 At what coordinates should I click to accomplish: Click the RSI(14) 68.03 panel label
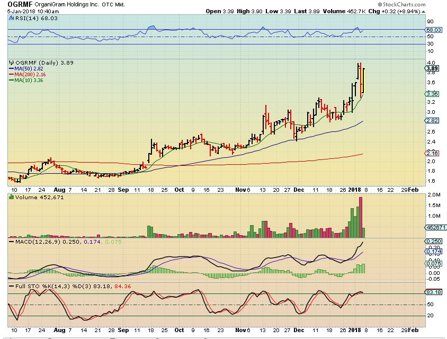point(37,18)
